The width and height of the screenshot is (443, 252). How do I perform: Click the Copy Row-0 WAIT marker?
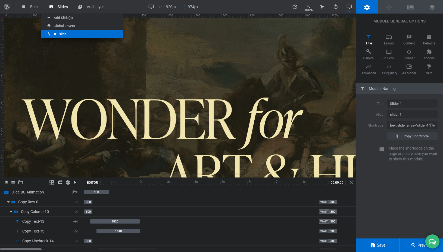click(x=324, y=202)
